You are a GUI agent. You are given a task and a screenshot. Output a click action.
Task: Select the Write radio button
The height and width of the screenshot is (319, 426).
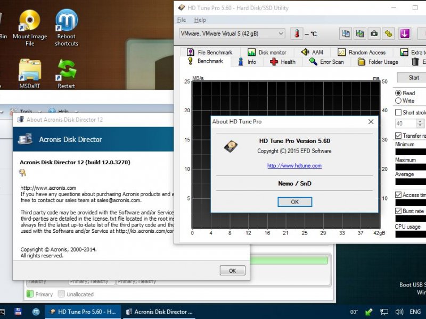398,100
